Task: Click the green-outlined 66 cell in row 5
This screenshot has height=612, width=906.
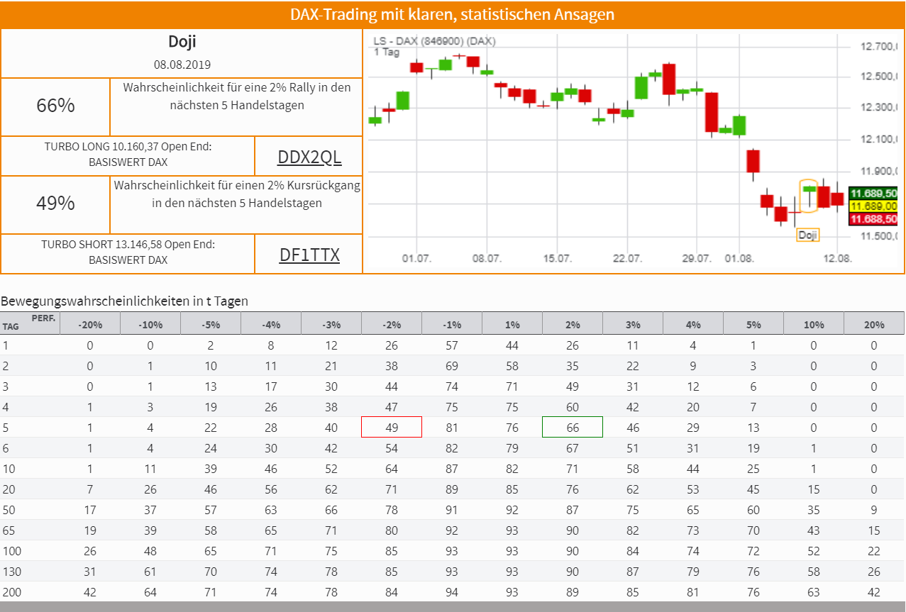Action: tap(573, 428)
